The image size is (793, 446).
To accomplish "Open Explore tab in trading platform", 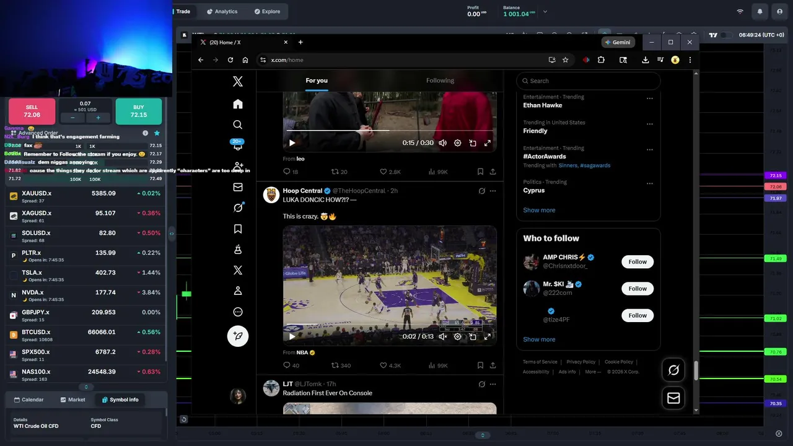I will (x=267, y=11).
